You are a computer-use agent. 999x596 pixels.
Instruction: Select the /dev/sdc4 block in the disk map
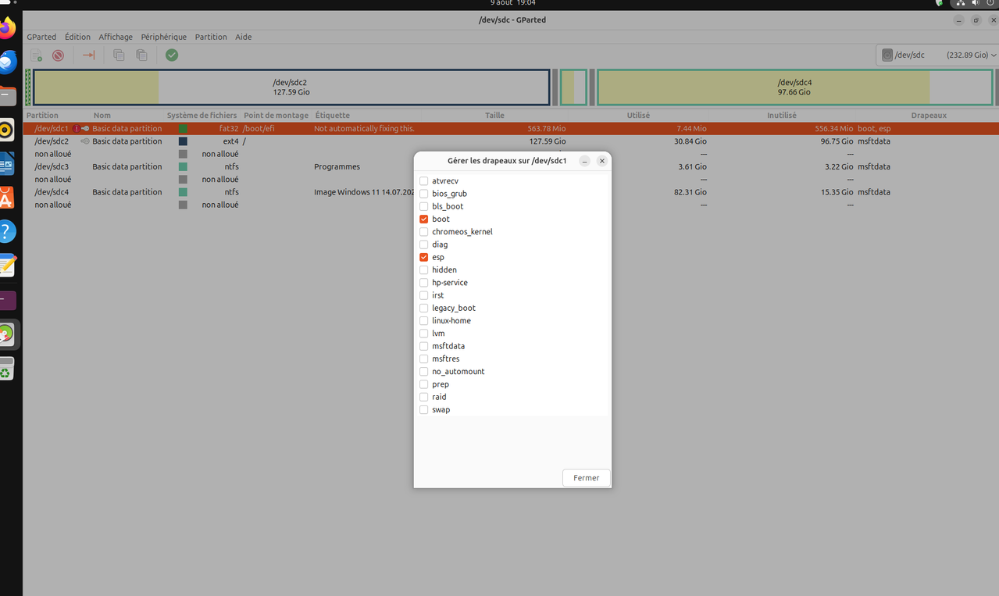794,87
